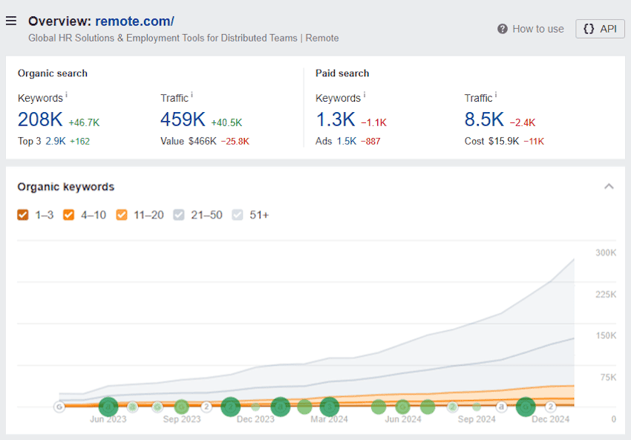Click the info icon beside Paid Keywords
Image resolution: width=631 pixels, height=440 pixels.
(x=364, y=95)
